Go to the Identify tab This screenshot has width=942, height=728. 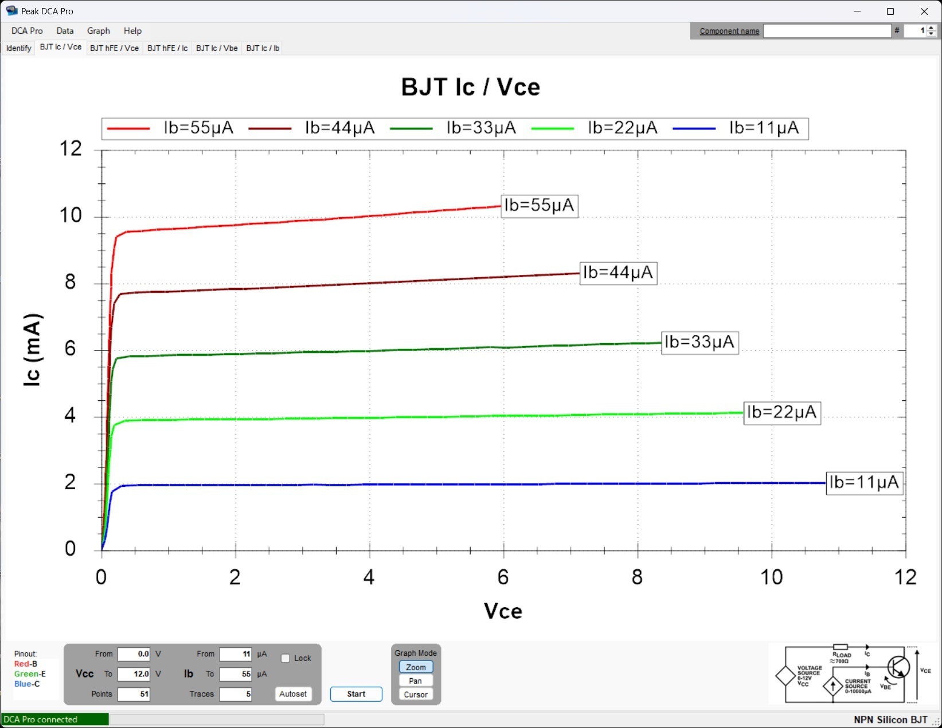pos(18,48)
